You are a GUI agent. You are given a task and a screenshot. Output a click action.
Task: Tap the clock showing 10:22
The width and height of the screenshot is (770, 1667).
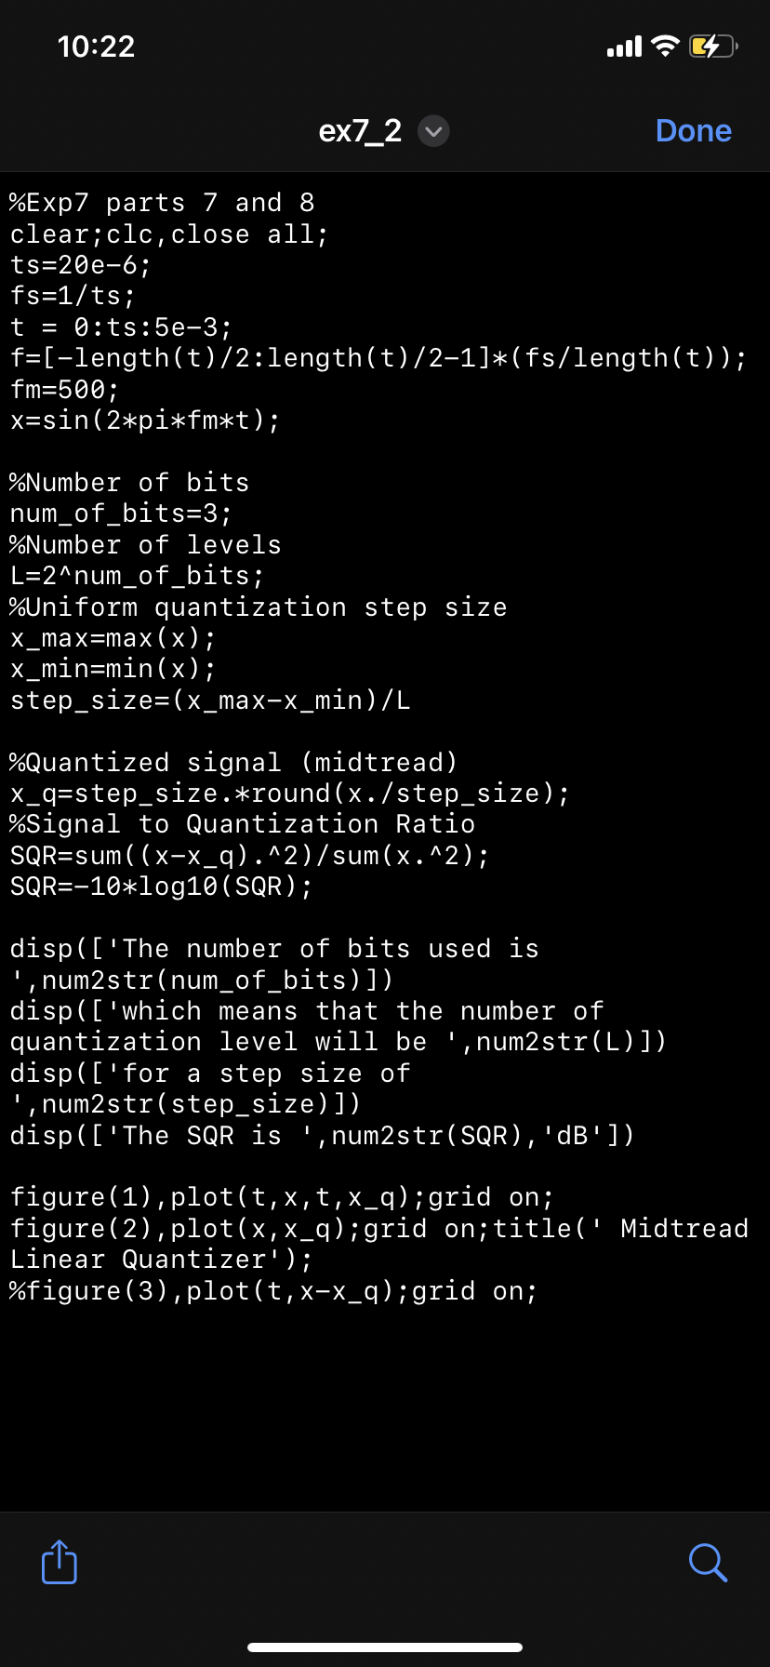tap(98, 45)
